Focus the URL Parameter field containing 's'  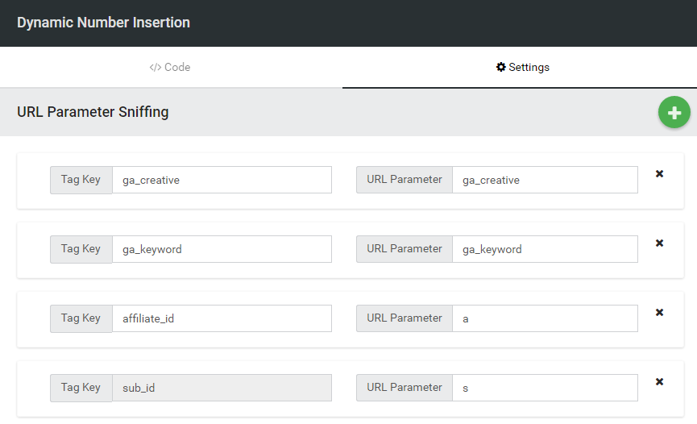coord(544,388)
